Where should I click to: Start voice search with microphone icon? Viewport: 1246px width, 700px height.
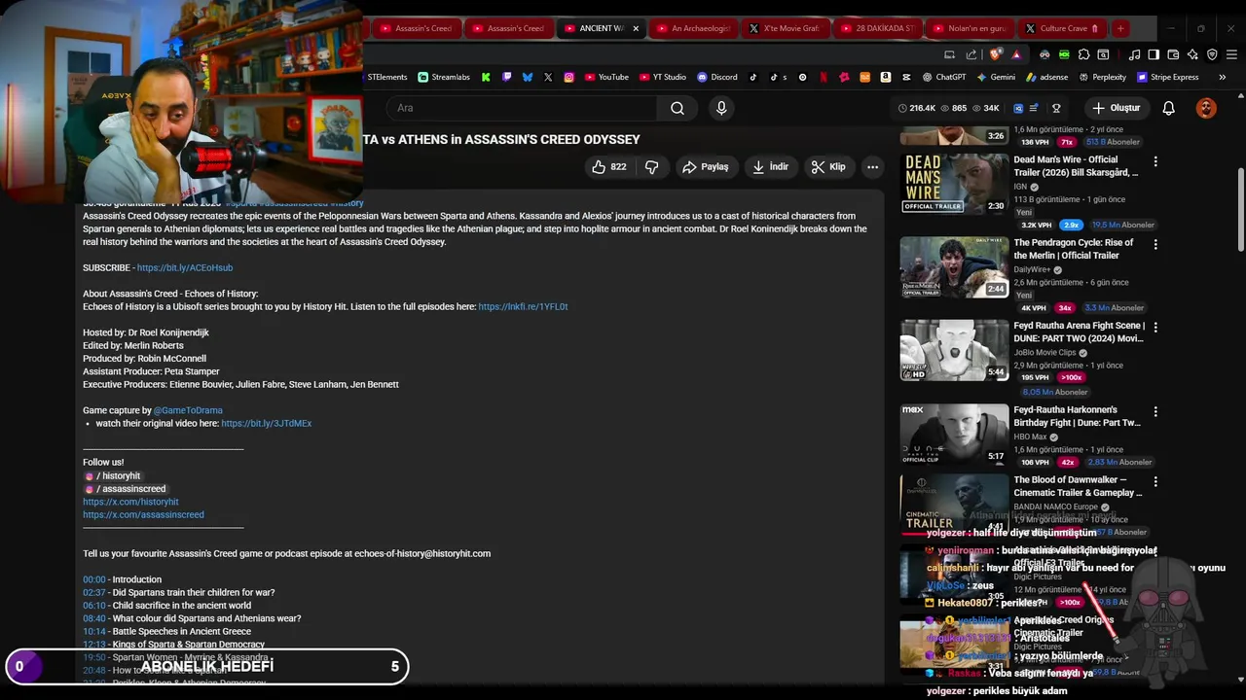point(721,108)
